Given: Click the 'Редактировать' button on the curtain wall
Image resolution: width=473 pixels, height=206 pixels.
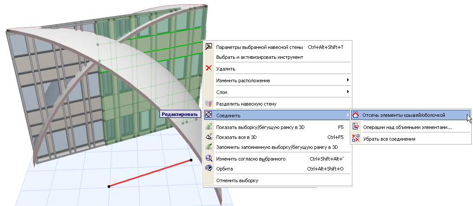Looking at the screenshot, I should tap(180, 114).
